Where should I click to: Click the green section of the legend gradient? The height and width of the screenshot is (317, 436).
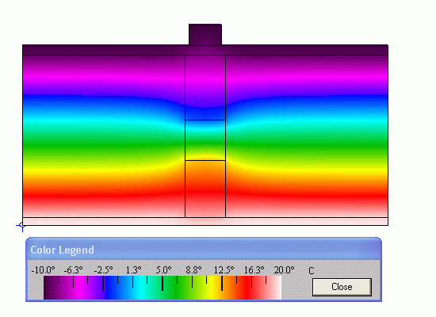pyautogui.click(x=177, y=288)
